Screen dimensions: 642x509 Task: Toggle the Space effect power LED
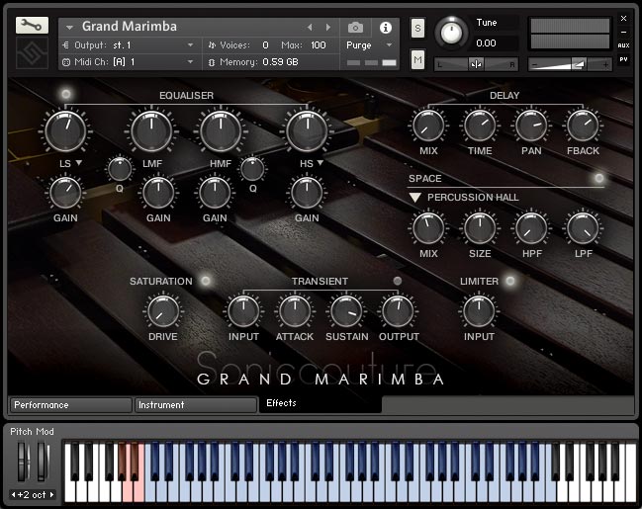click(x=599, y=178)
